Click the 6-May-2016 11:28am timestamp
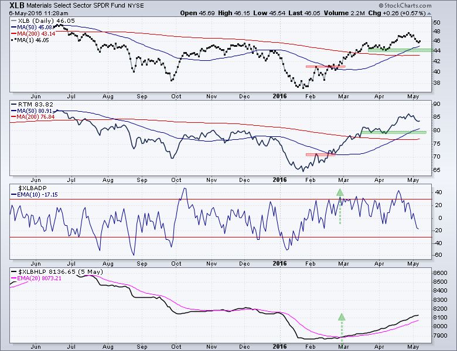Viewport: 457px width, 351px height. pyautogui.click(x=39, y=13)
